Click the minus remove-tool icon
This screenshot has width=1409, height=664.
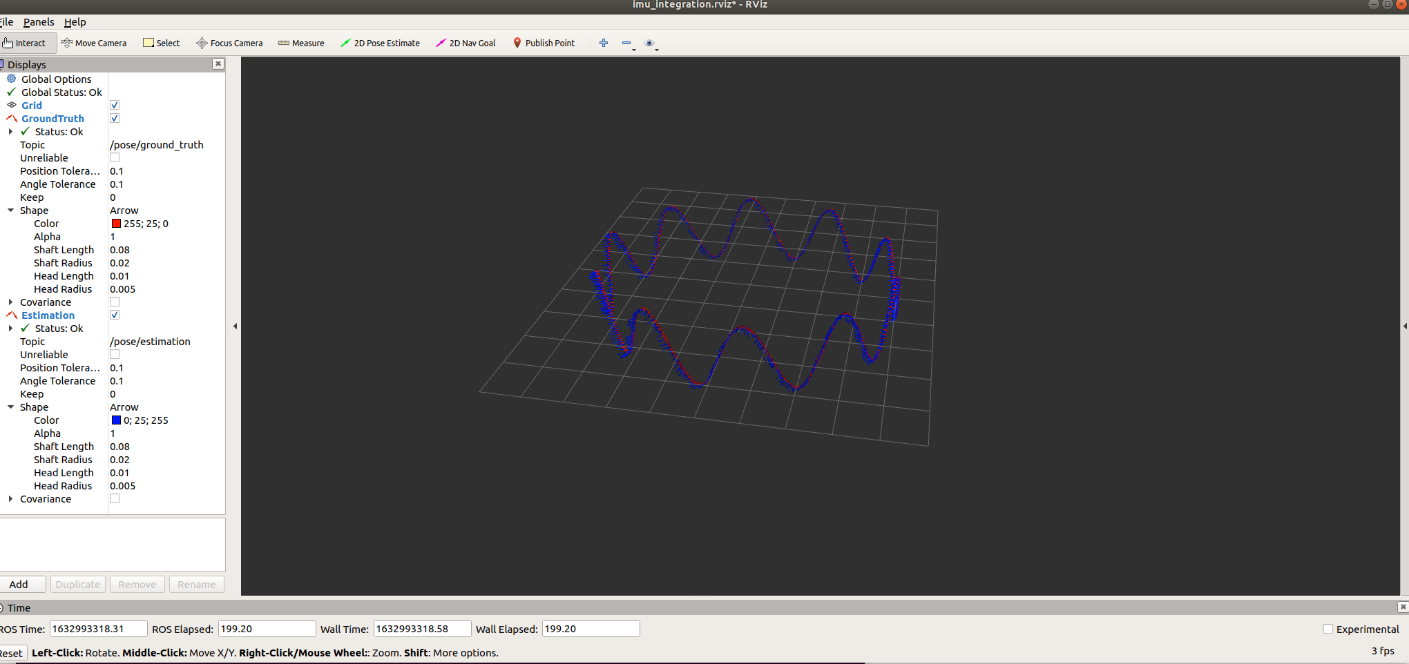coord(626,43)
